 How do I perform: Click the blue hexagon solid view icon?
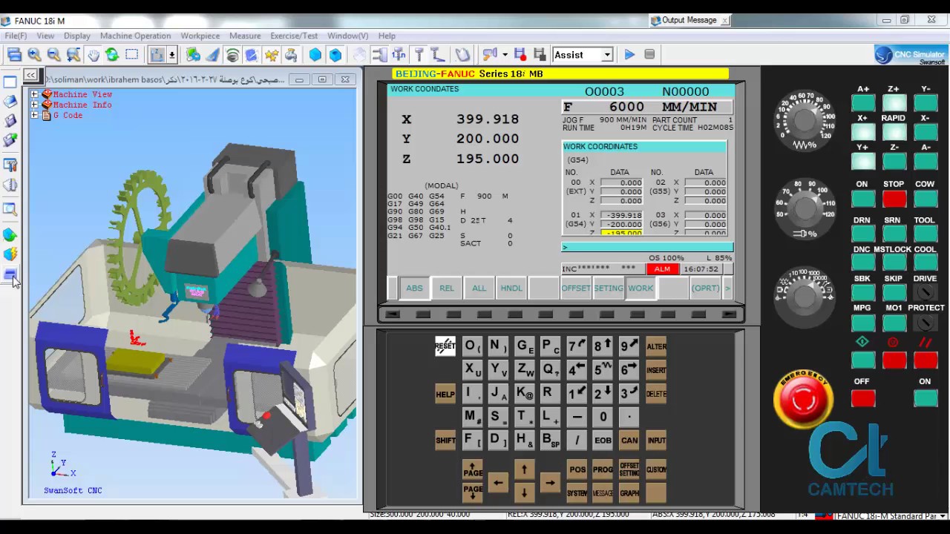tap(315, 55)
